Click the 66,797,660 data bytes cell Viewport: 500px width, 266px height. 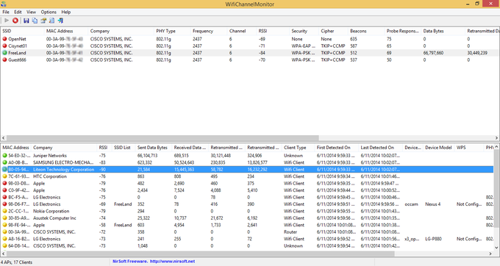[433, 53]
